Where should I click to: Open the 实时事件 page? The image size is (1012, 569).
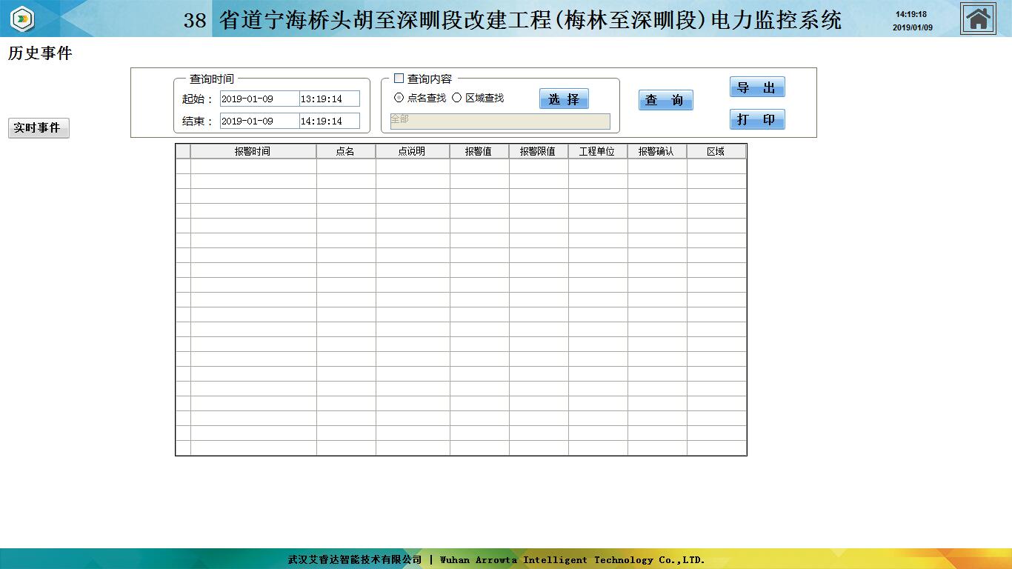tap(38, 128)
